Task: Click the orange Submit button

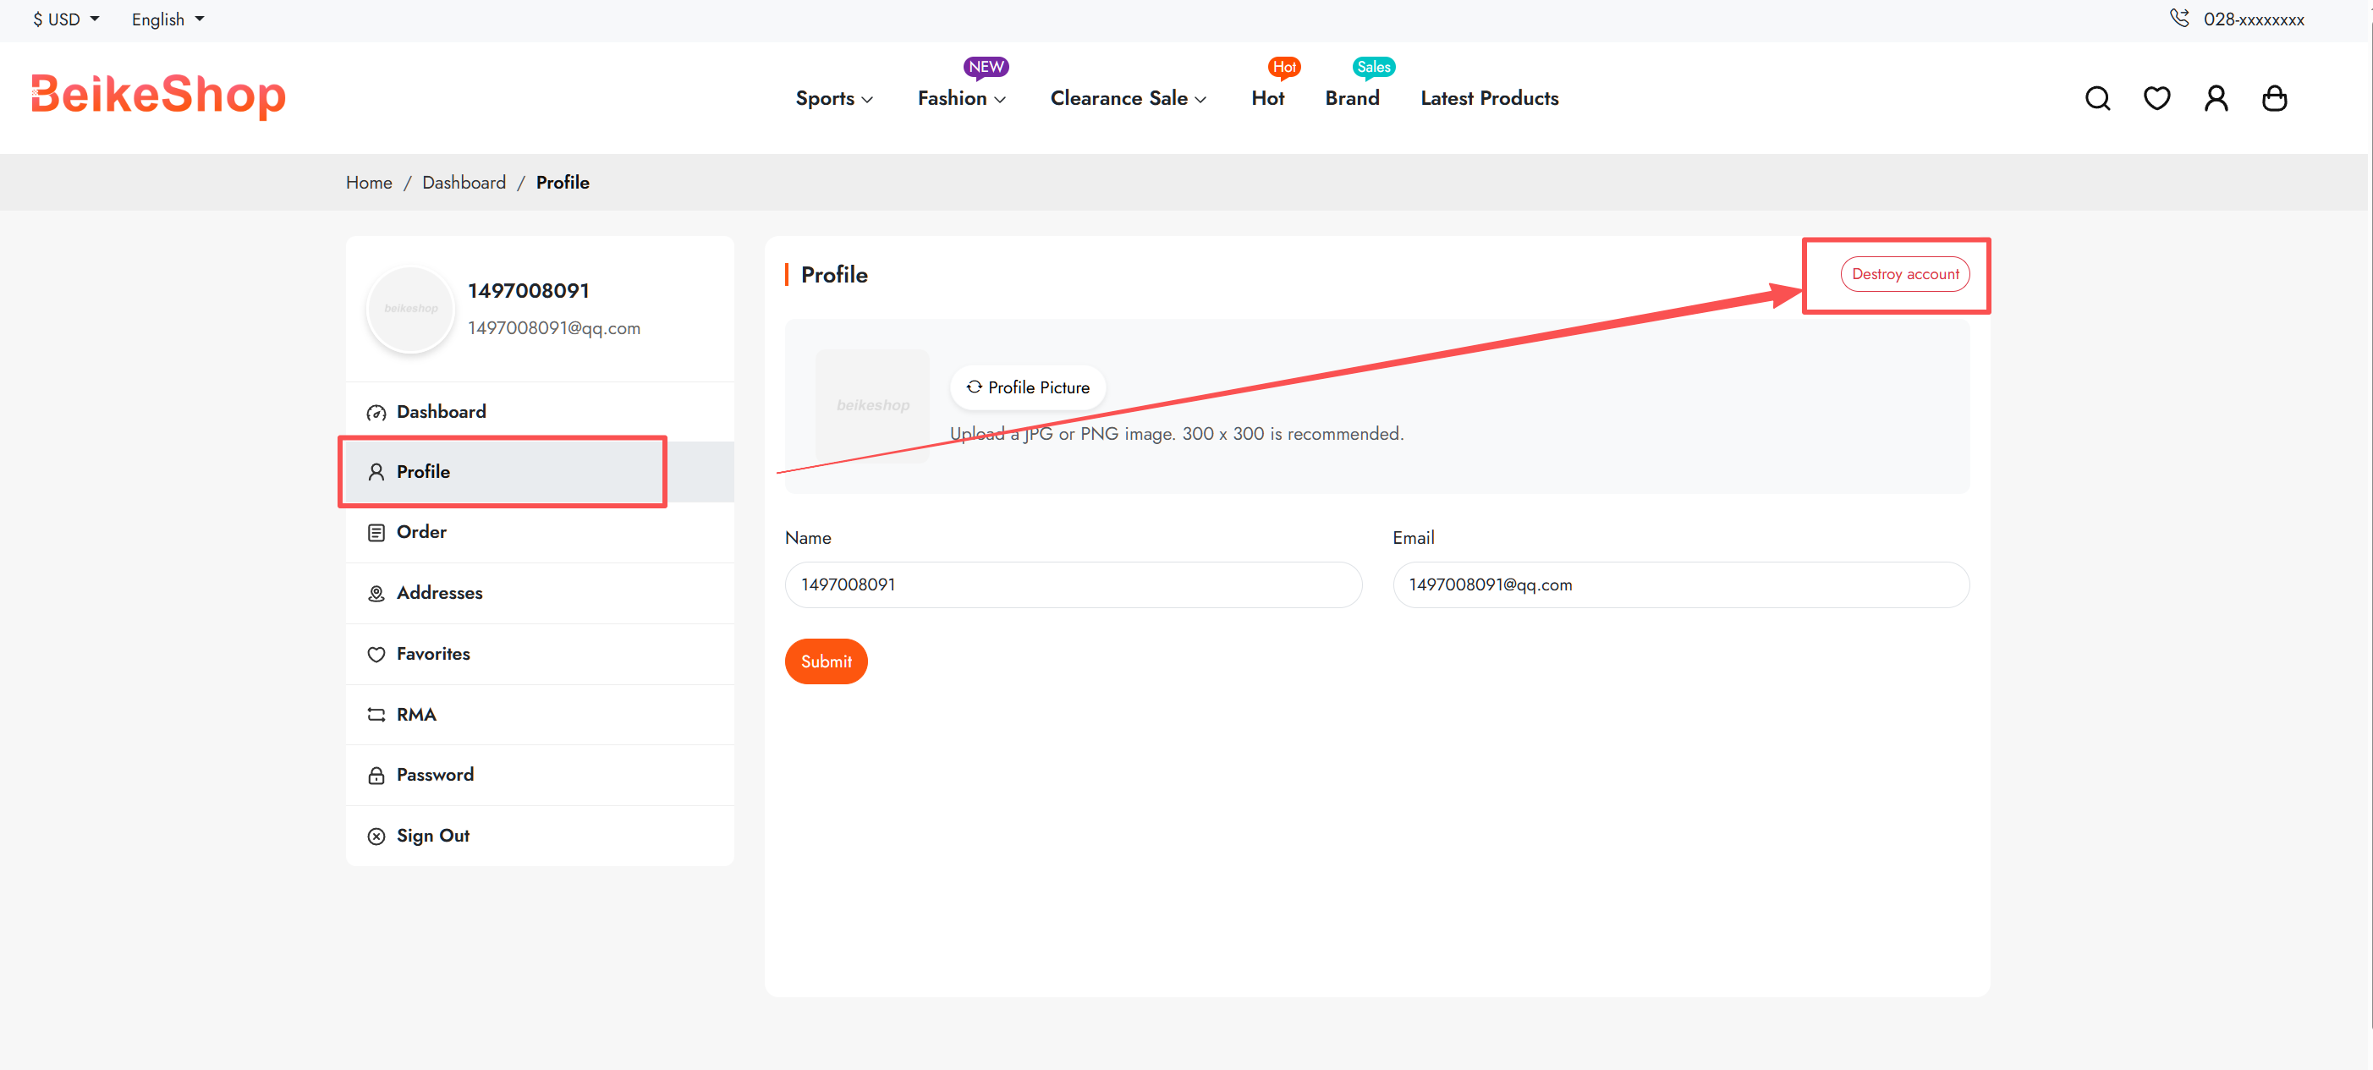Action: pos(826,661)
